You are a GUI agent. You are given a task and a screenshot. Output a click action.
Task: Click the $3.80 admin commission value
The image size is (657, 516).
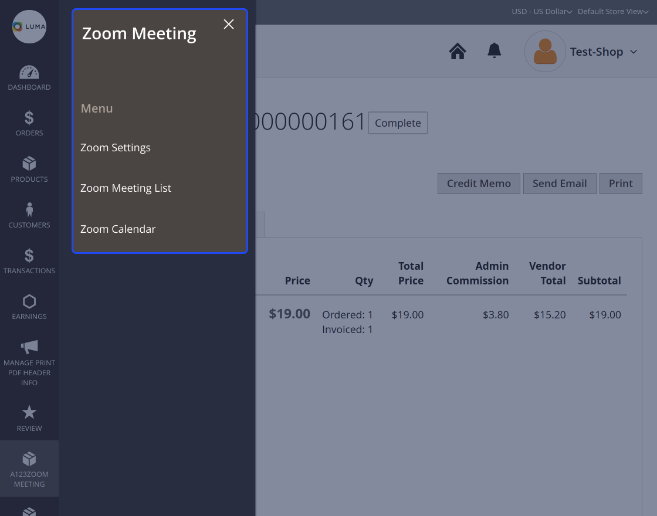click(x=496, y=314)
